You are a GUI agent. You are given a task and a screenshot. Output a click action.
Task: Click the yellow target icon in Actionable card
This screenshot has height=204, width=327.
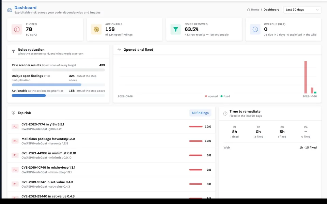[96, 29]
